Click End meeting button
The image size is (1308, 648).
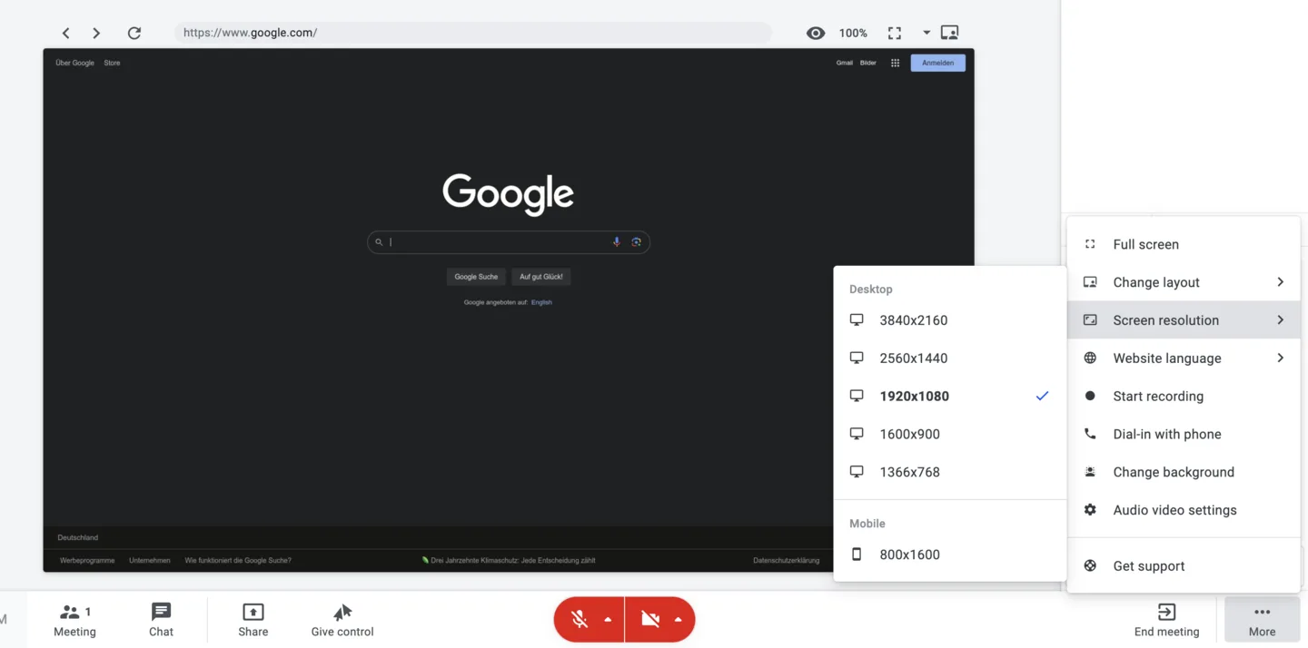point(1166,621)
